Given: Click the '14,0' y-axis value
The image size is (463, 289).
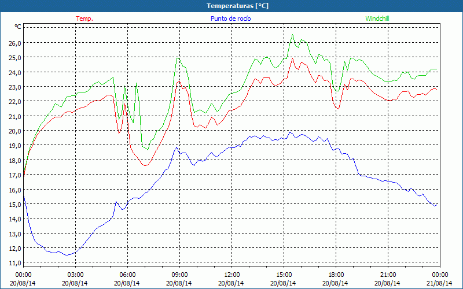Looking at the screenshot, I should coord(15,219).
